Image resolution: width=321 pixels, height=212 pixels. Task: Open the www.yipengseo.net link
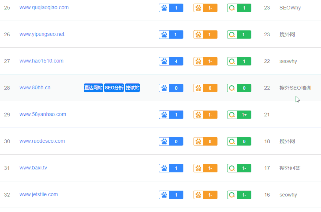coord(42,34)
